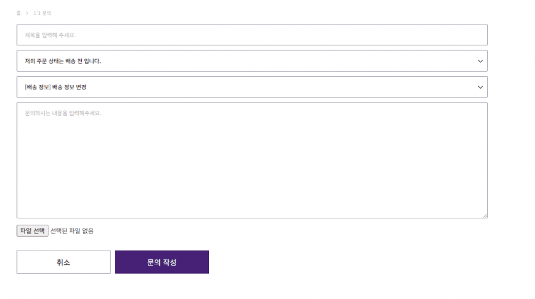Click the purple inquiry submit button
The height and width of the screenshot is (299, 535).
162,262
